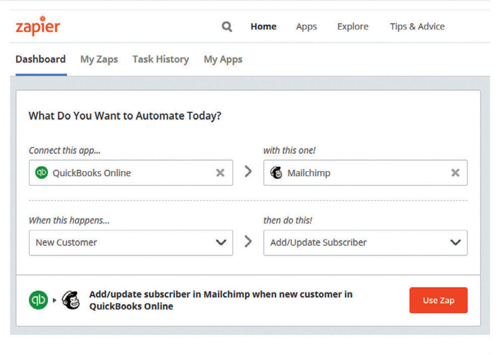
Task: Click the QuickBooks icon in the first app field
Action: point(41,173)
